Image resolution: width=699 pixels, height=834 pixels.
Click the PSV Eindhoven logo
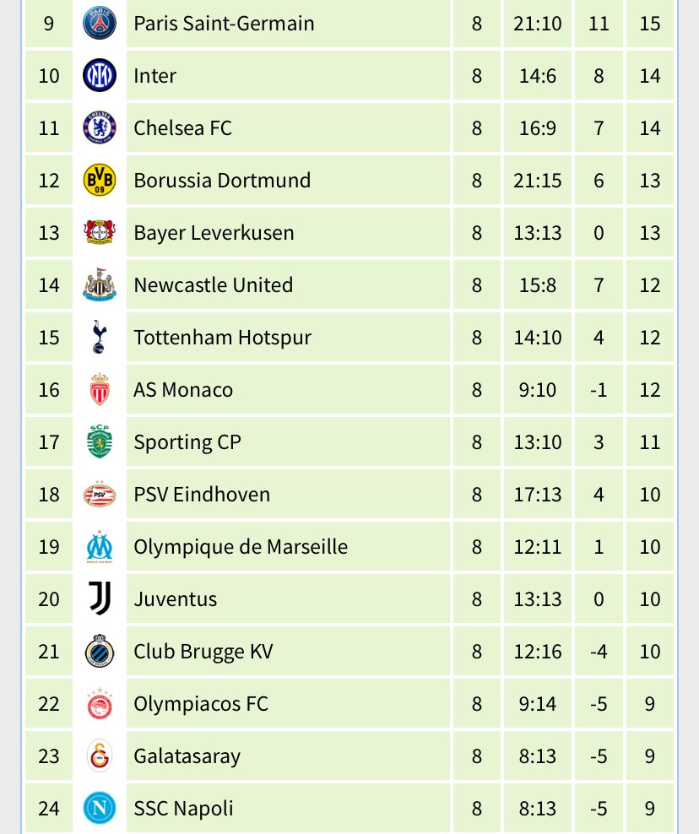tap(100, 495)
